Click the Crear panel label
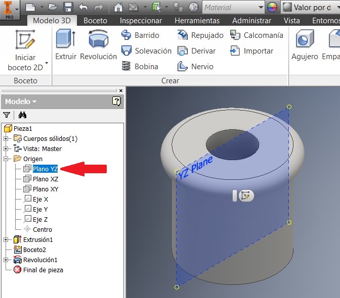This screenshot has height=298, width=340. pos(170,81)
